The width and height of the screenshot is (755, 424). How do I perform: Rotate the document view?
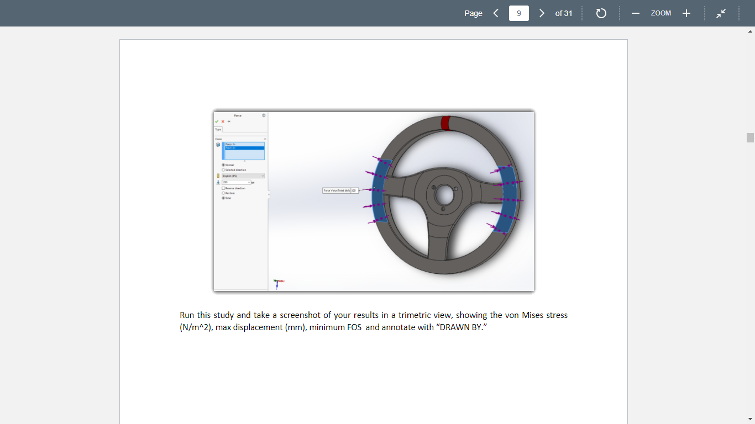click(x=601, y=13)
